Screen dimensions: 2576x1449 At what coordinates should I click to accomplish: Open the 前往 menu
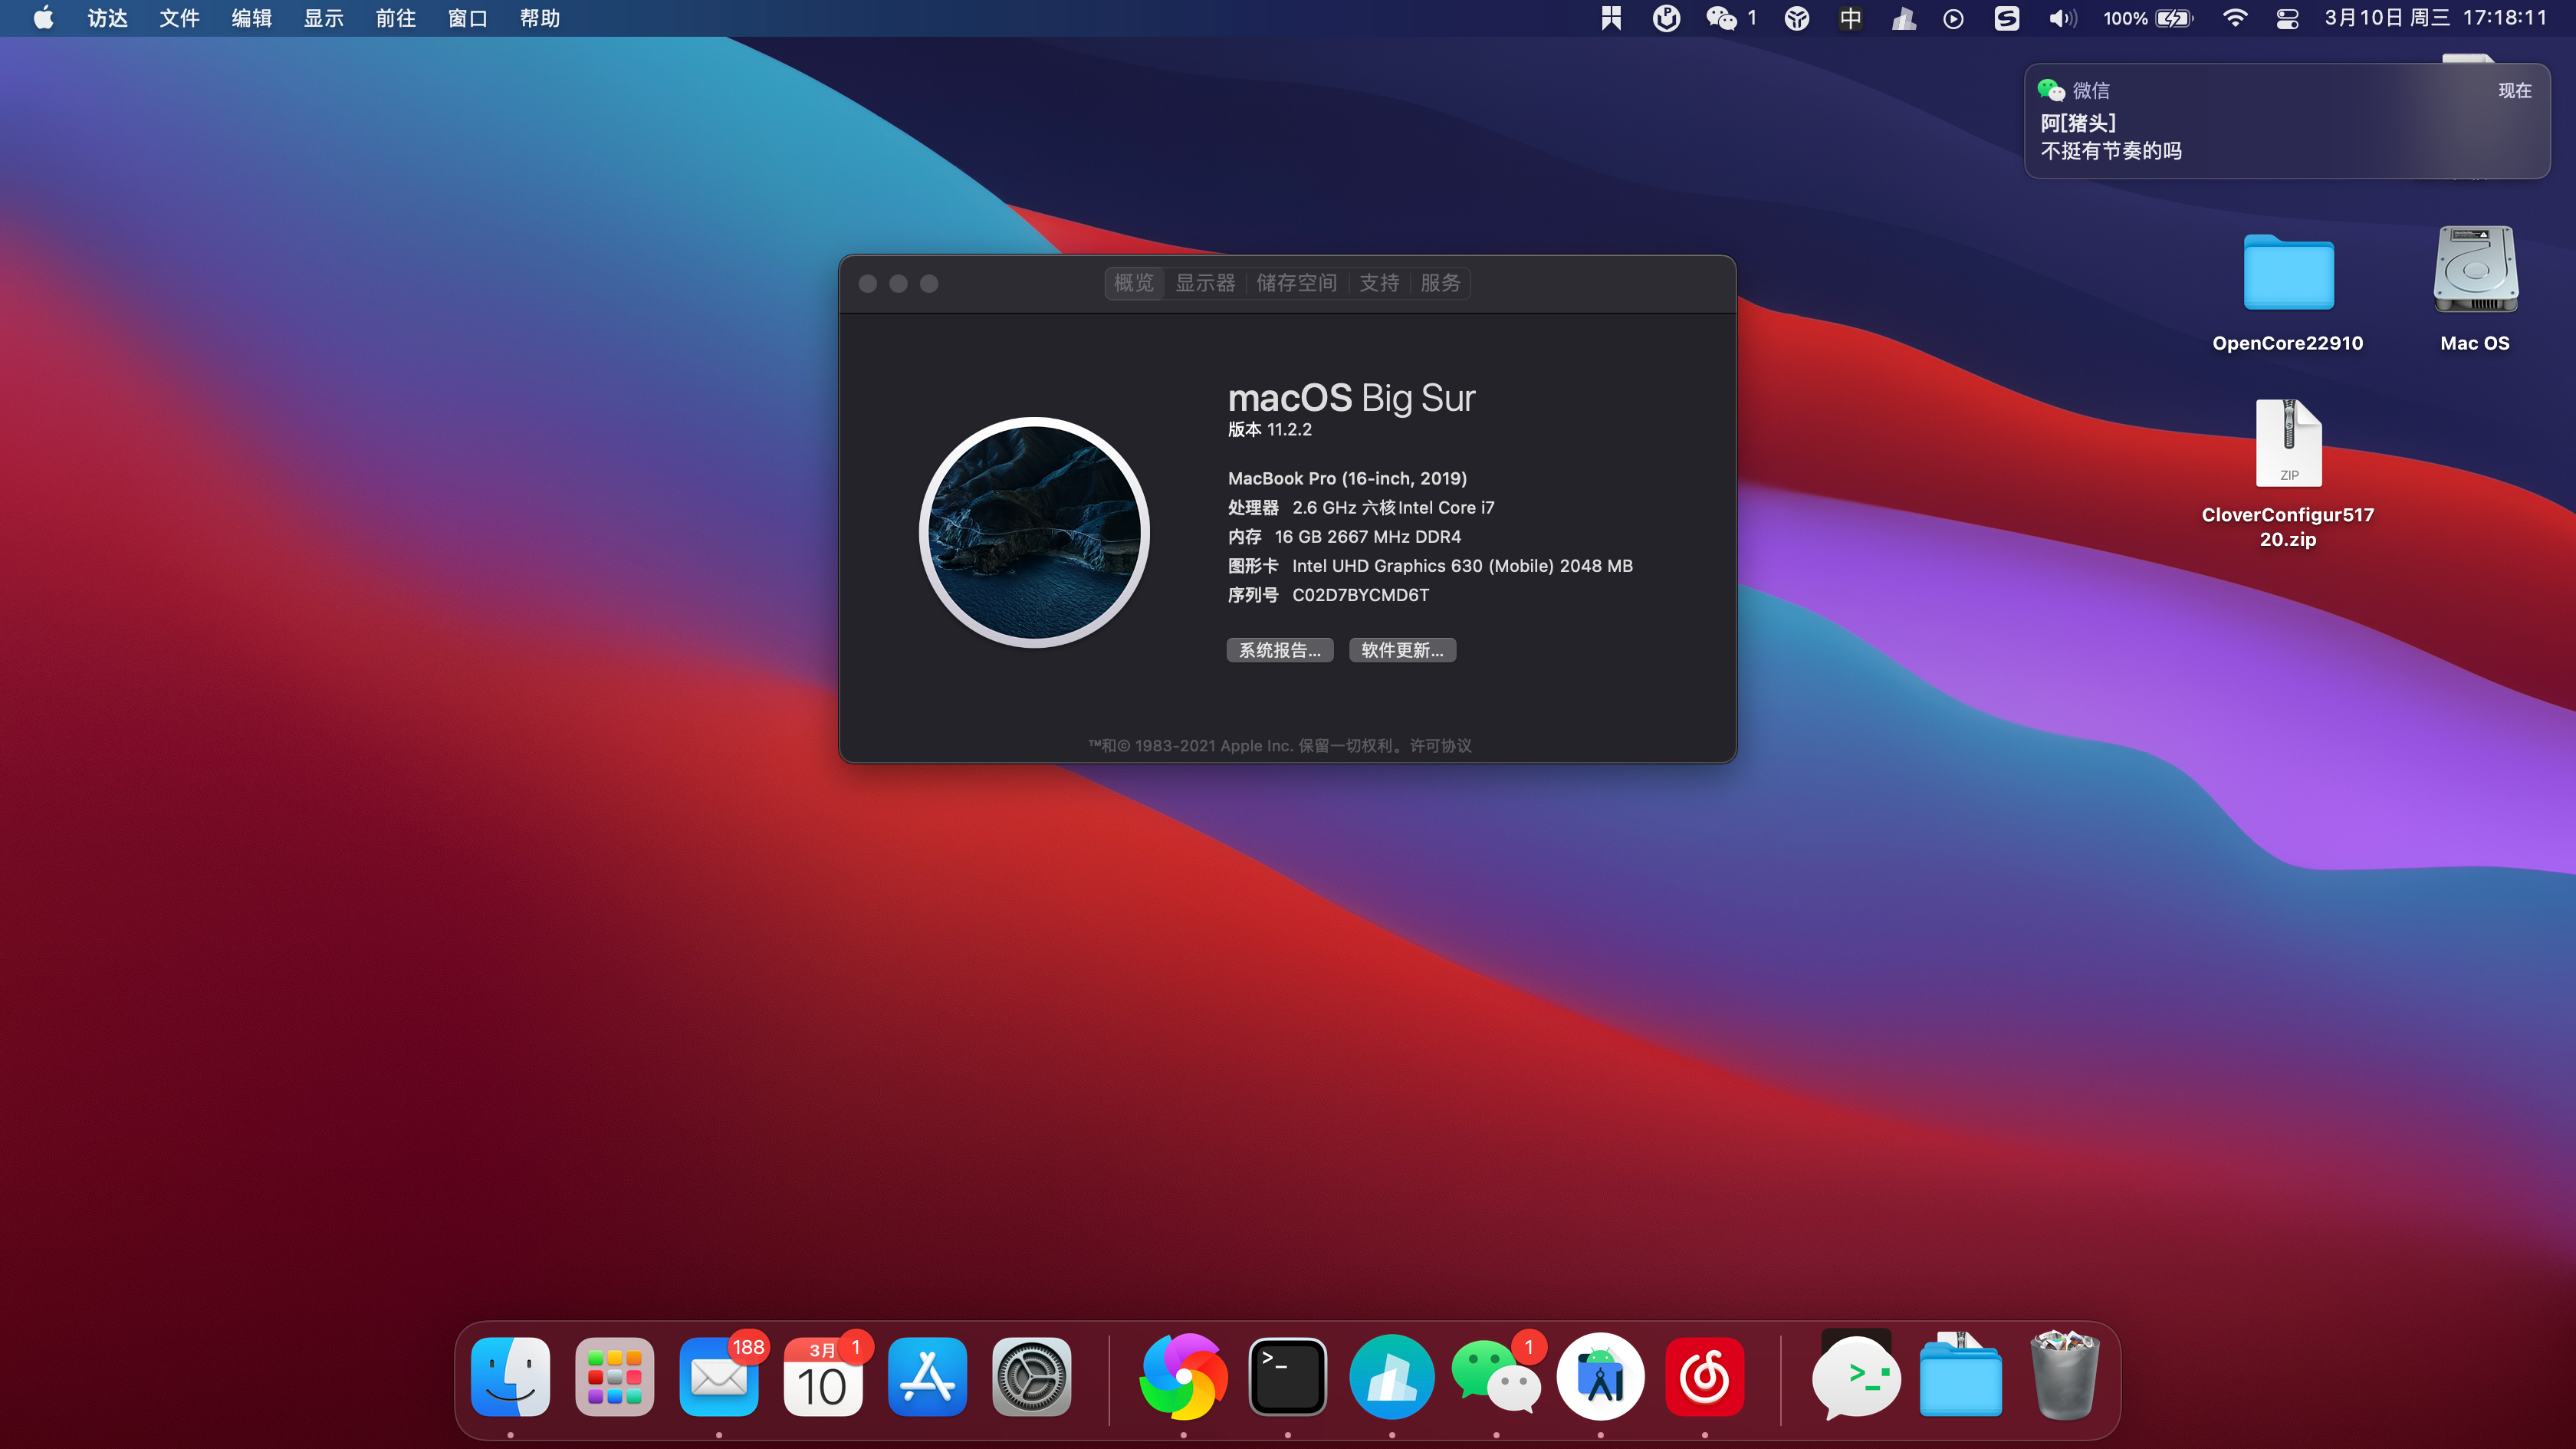pyautogui.click(x=395, y=18)
